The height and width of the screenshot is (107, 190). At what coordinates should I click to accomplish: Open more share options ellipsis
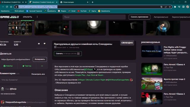[x=42, y=66]
